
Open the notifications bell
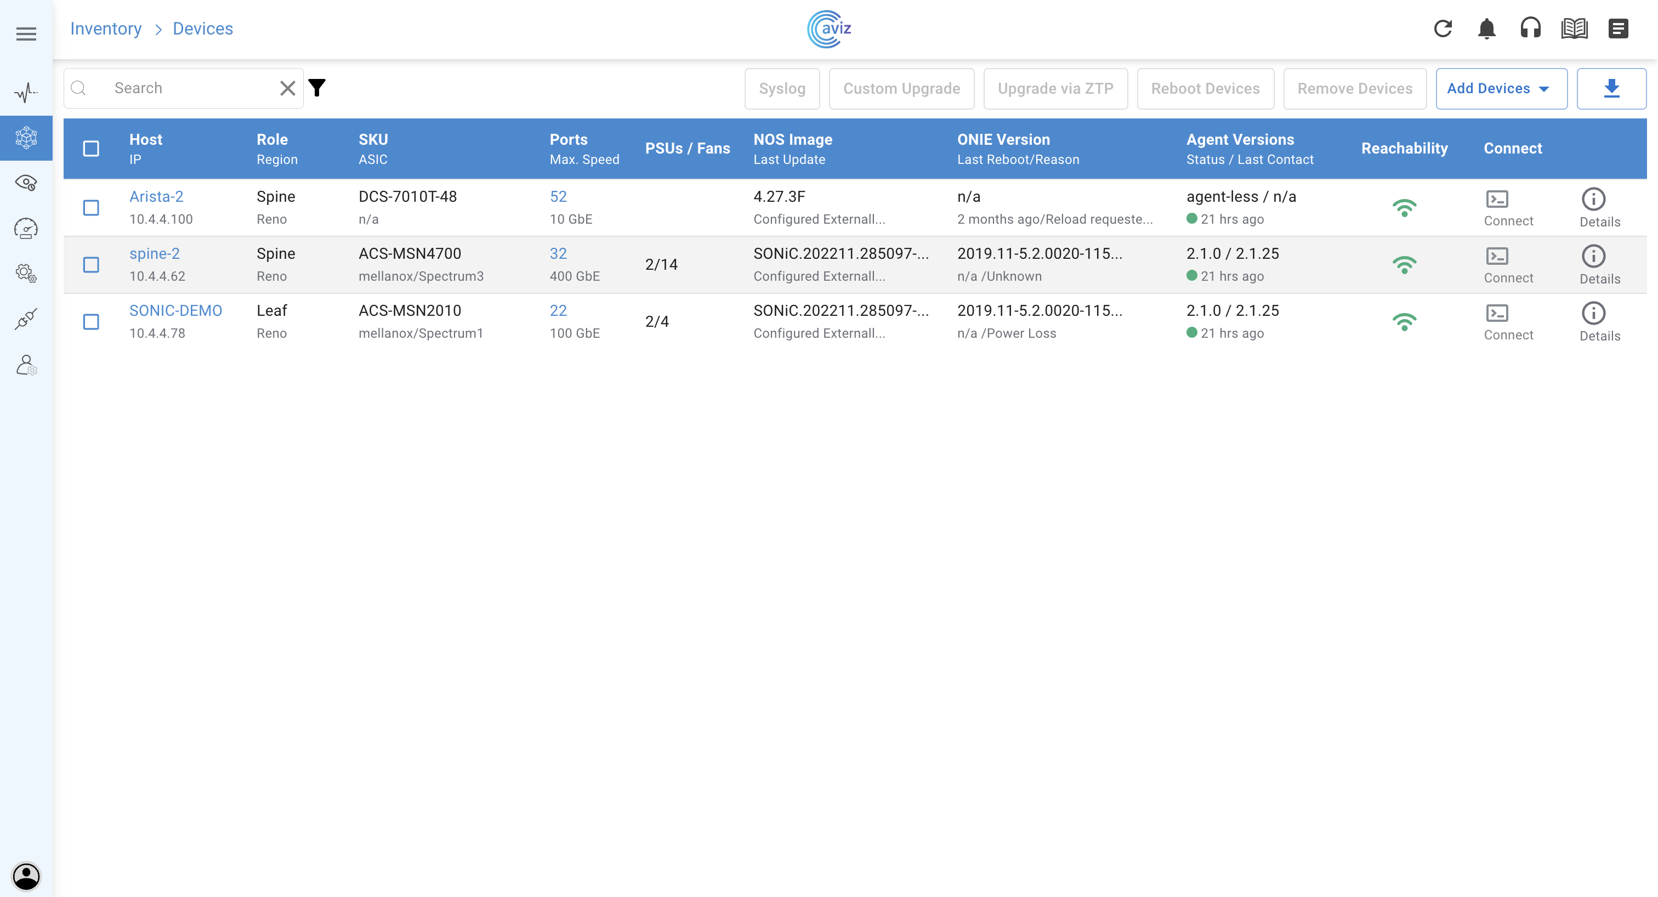(1486, 29)
